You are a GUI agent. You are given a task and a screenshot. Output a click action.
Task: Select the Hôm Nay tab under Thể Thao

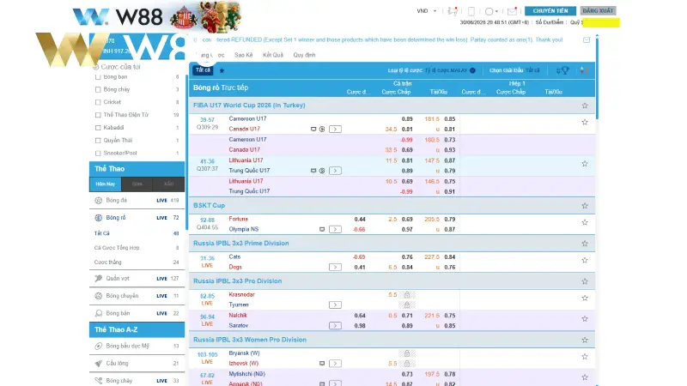pyautogui.click(x=105, y=184)
